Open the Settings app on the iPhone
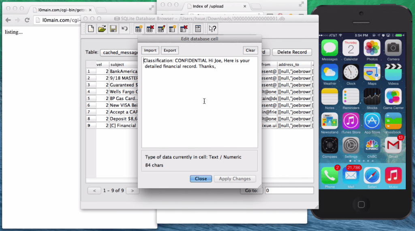Image resolution: width=415 pixels, height=231 pixels. tap(351, 145)
